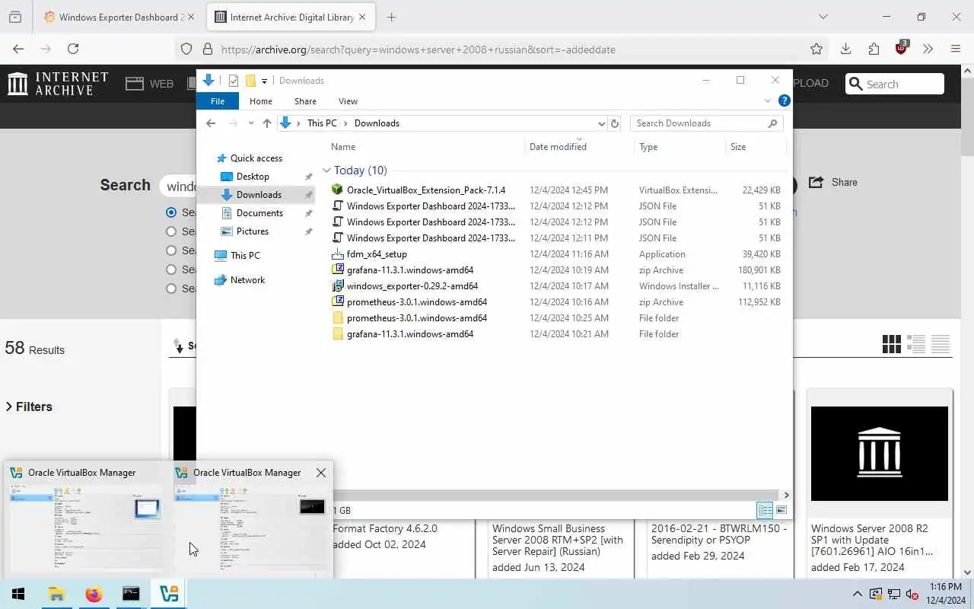The height and width of the screenshot is (609, 974).
Task: Open the Firefox application menu
Action: pos(956,49)
